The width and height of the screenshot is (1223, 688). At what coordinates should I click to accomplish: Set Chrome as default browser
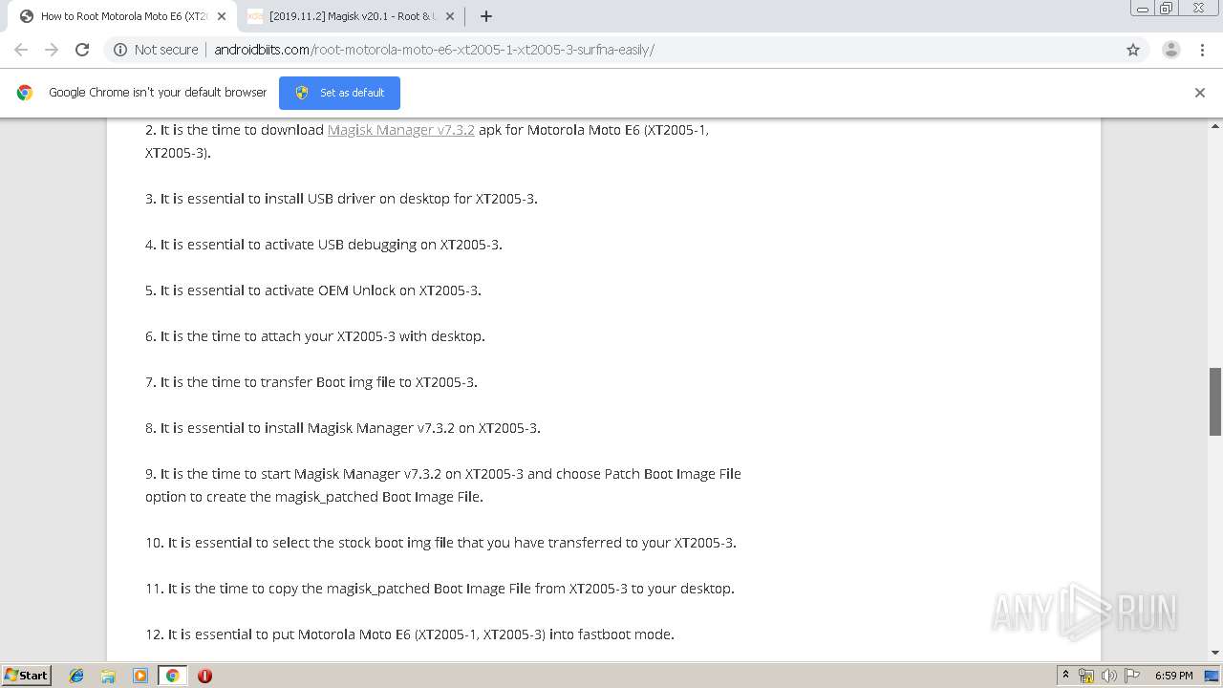tap(339, 93)
